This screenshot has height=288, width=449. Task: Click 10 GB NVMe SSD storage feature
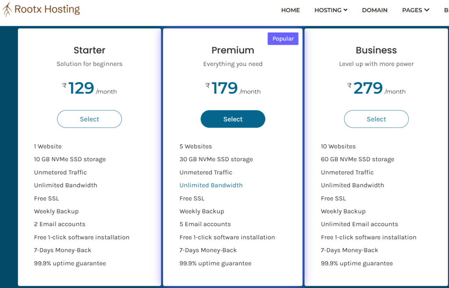tap(70, 160)
